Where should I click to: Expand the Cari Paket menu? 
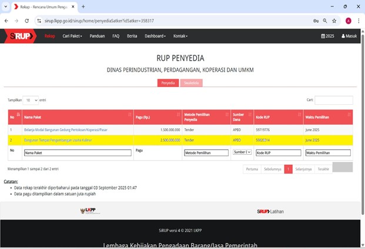72,36
